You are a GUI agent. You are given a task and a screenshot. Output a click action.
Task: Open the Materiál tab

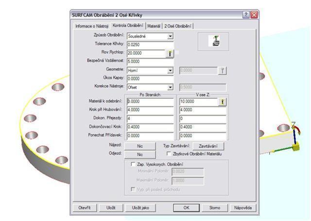154,26
